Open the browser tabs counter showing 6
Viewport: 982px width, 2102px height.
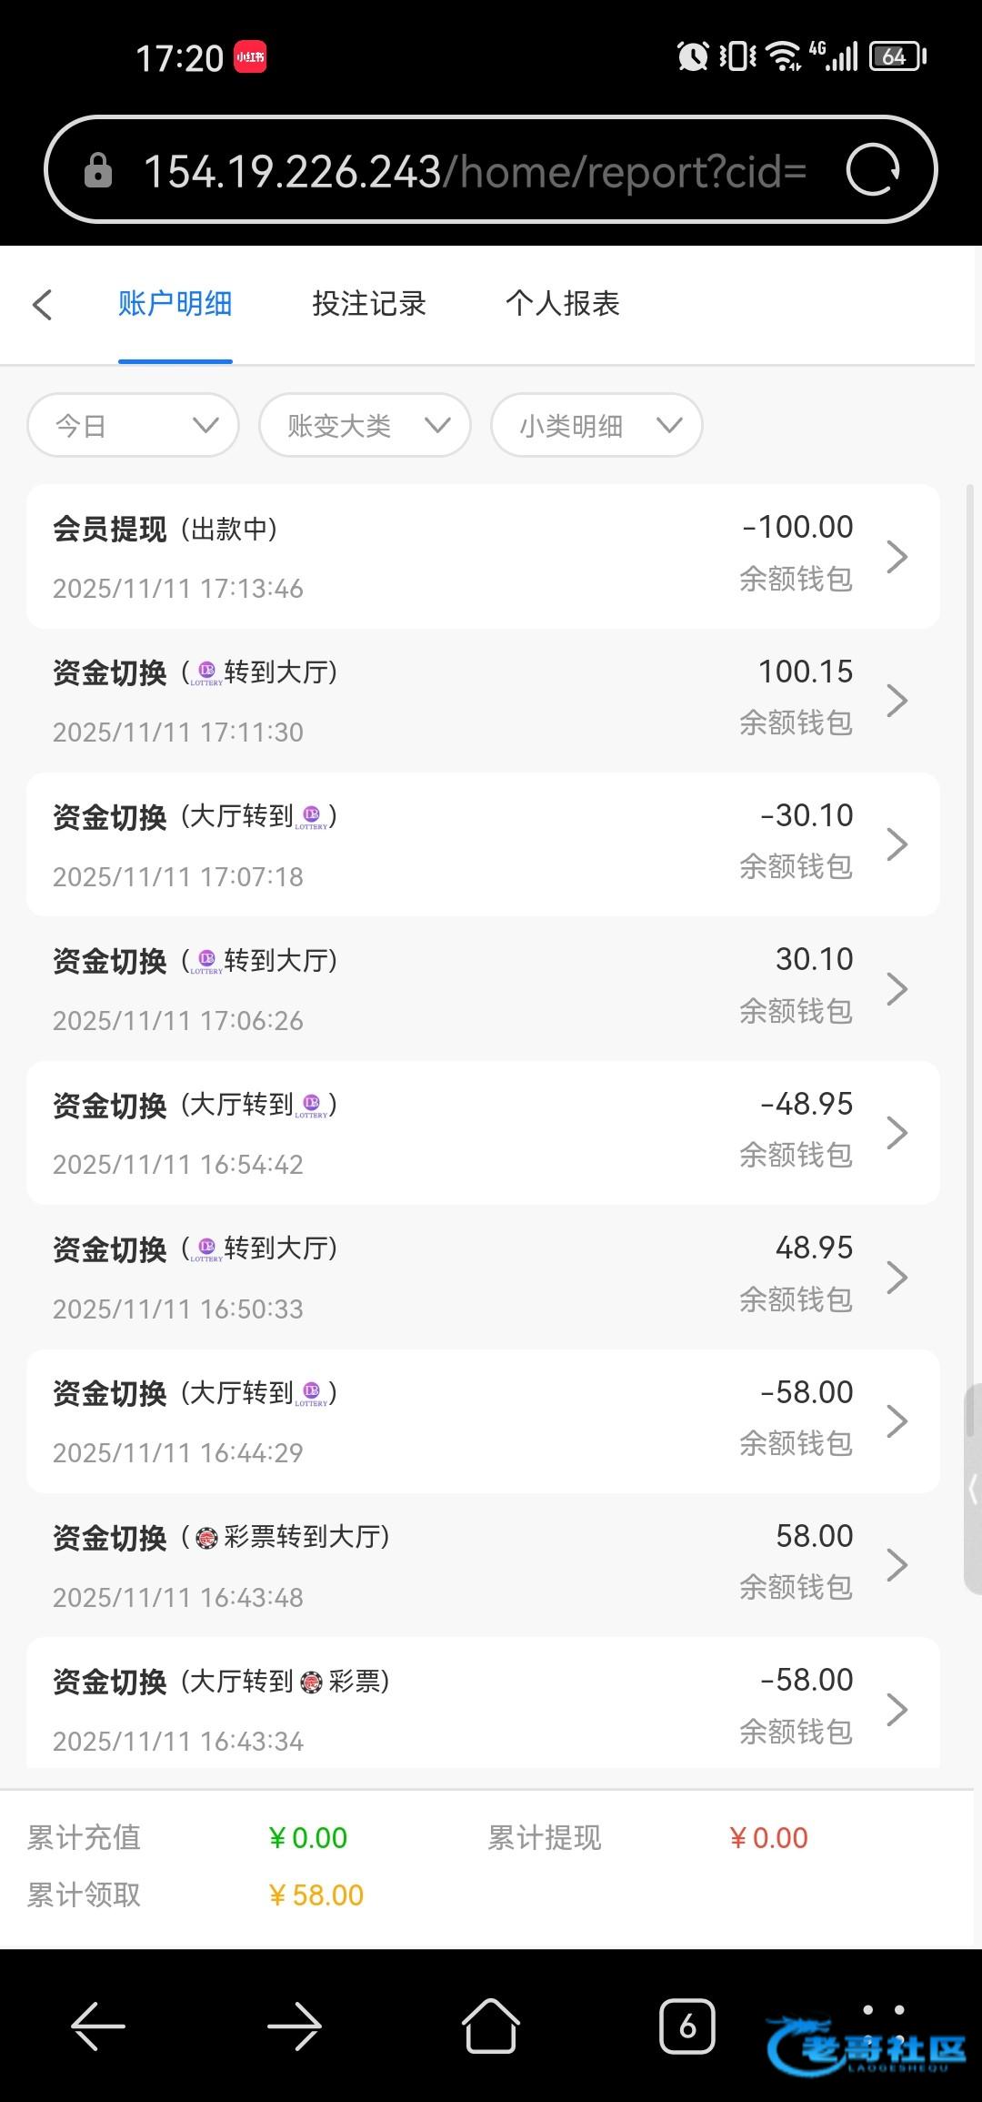coord(686,2026)
